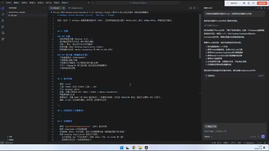Open the Remote Explorer view icon
The width and height of the screenshot is (269, 151).
click(3, 33)
